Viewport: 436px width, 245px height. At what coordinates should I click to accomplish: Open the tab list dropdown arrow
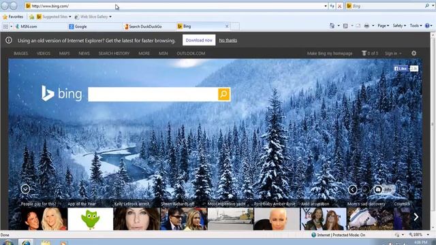pyautogui.click(x=12, y=27)
